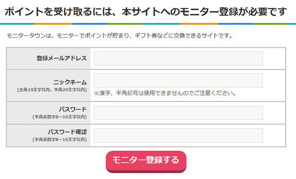Click the ニックネーム label text
Screen dimensions: 296x179
pos(70,82)
